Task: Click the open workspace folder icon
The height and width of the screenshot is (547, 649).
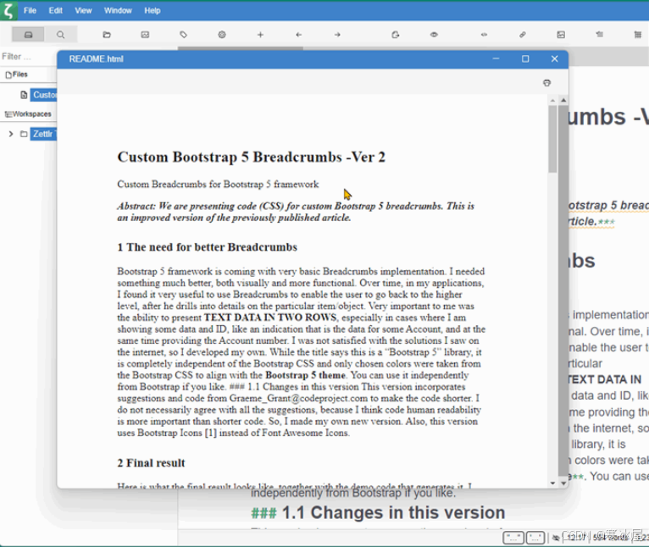Action: [107, 35]
